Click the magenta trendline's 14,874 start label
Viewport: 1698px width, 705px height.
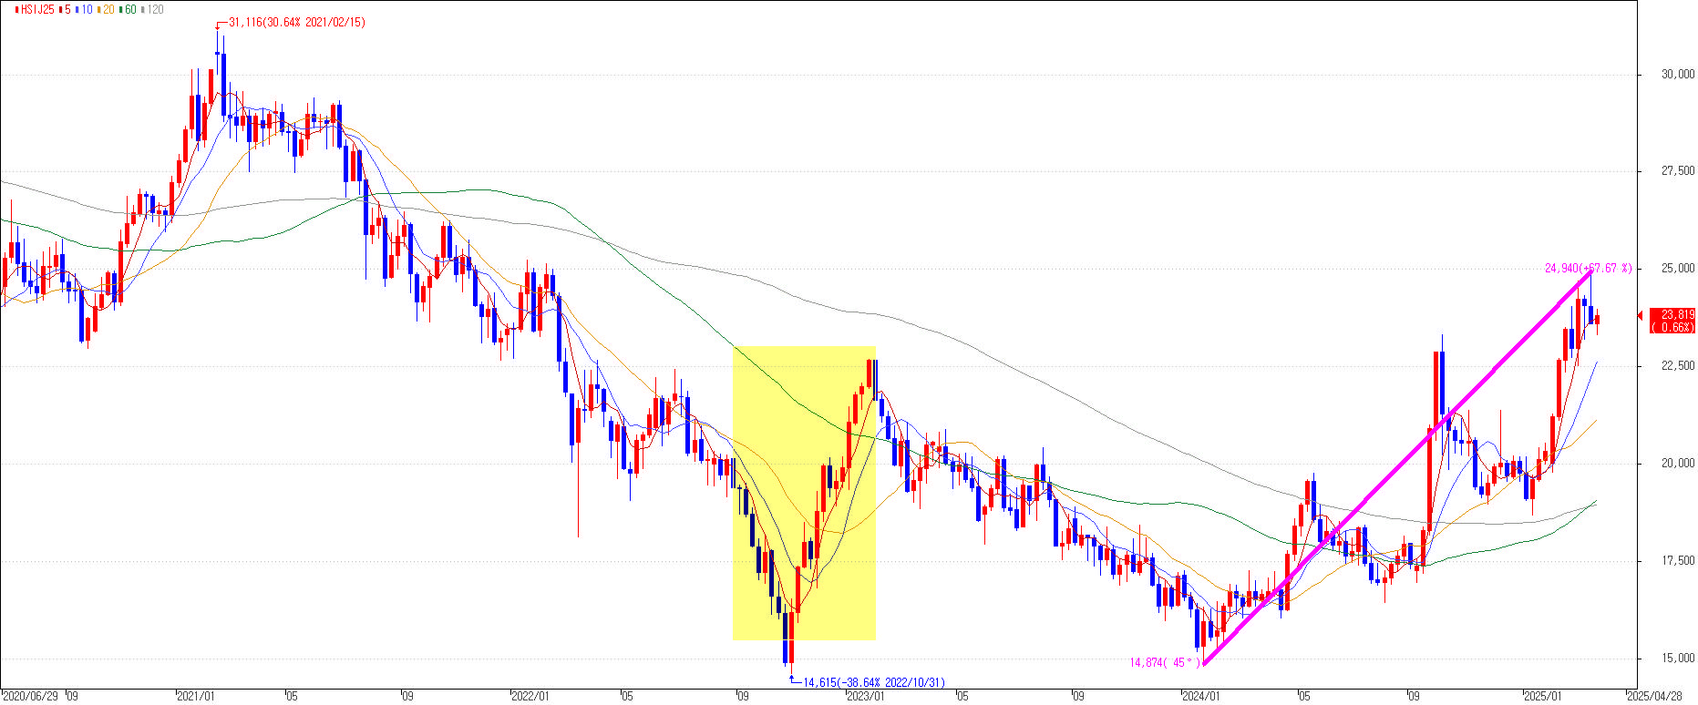point(1164,663)
